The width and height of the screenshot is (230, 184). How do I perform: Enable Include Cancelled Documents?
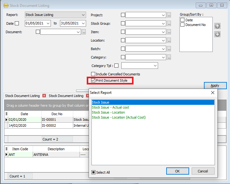point(93,74)
